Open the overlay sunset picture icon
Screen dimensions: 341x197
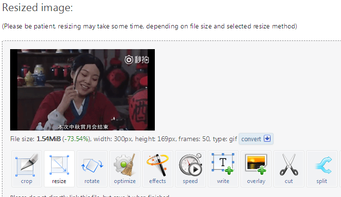click(x=256, y=164)
